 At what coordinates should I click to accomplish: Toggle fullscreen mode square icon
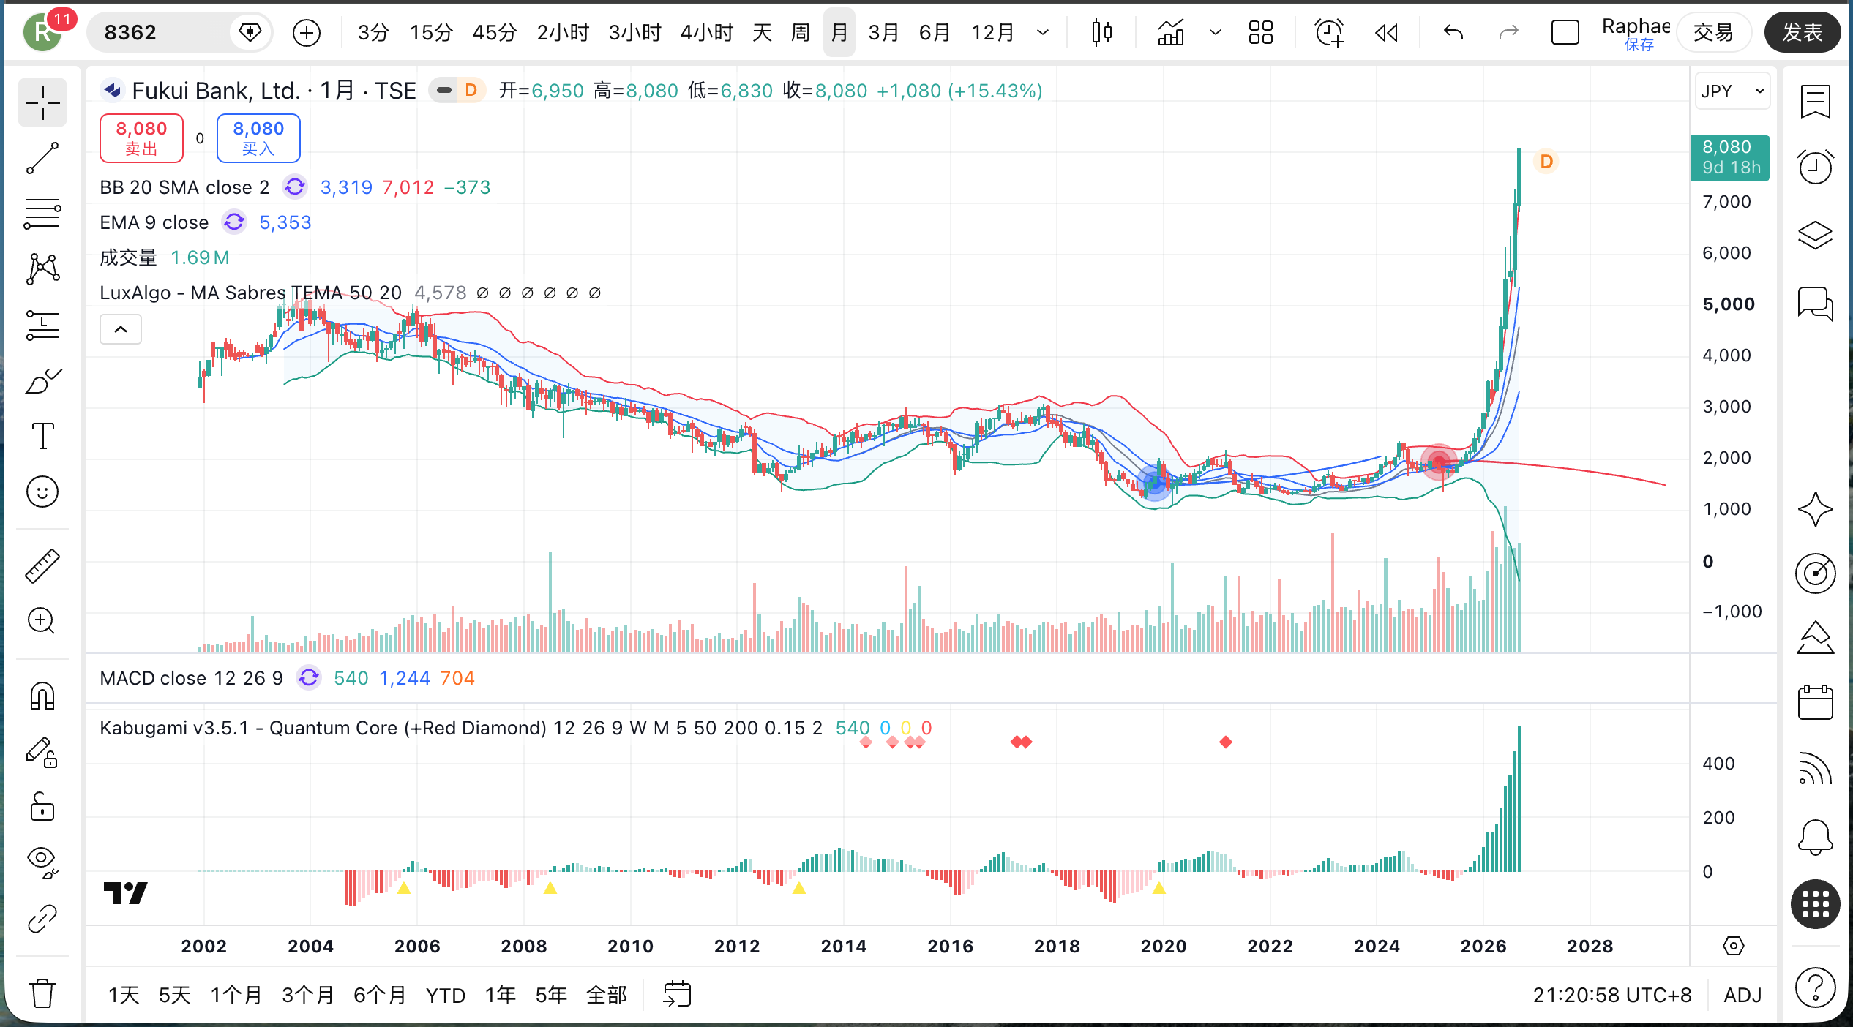coord(1565,32)
